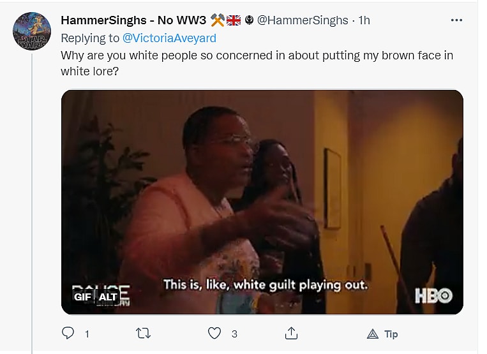
Task: Click the Tip button label
Action: pyautogui.click(x=391, y=334)
